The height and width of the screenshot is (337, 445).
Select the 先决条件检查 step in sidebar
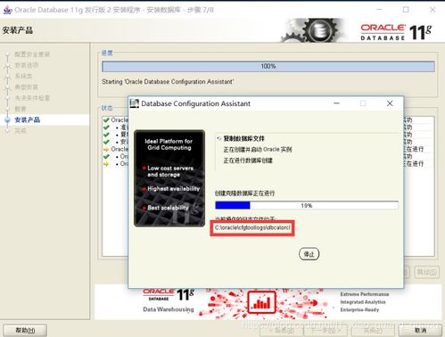[32, 98]
